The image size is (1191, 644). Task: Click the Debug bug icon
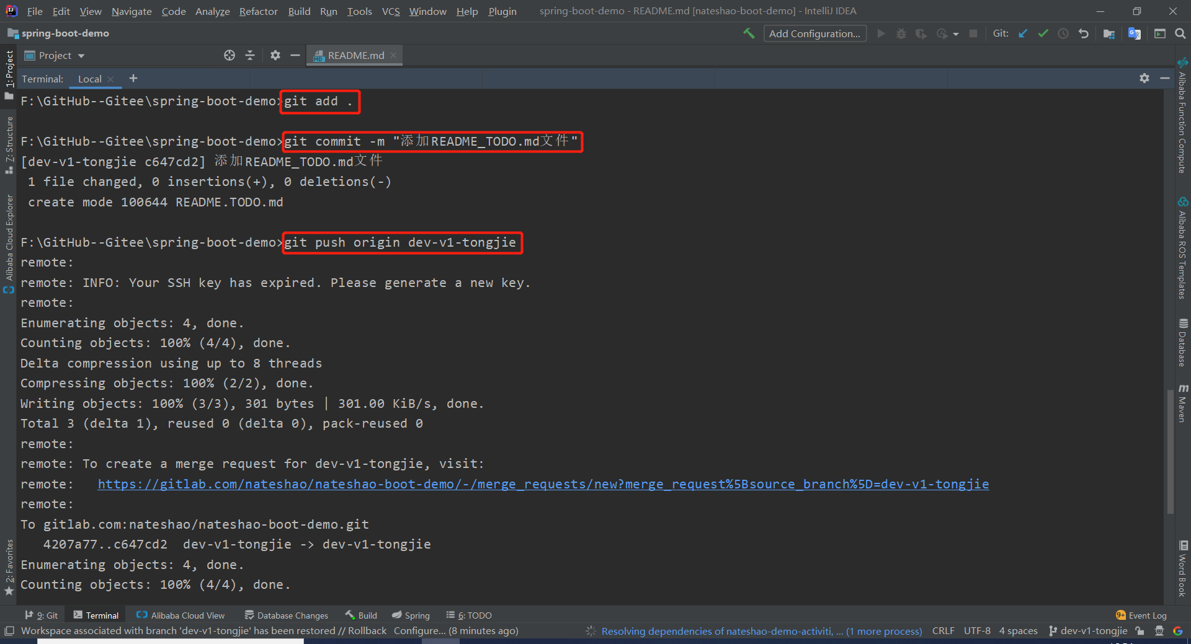(x=901, y=33)
